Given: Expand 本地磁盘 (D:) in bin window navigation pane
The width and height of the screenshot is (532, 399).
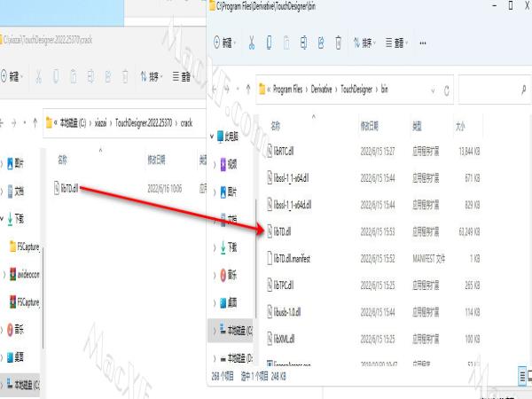Looking at the screenshot, I should [215, 358].
